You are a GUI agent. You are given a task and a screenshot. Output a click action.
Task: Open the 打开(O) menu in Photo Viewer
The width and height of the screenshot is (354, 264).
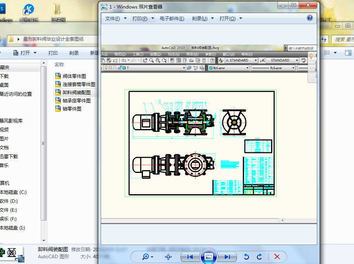(228, 19)
